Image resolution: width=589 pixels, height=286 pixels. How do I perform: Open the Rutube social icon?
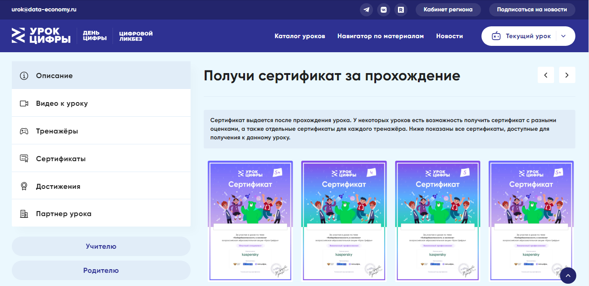[401, 10]
